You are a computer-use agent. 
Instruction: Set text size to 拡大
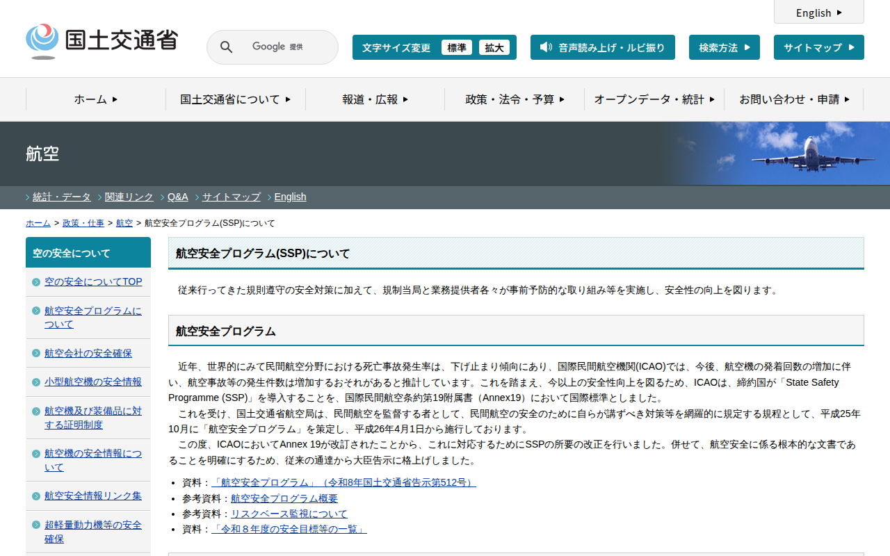coord(494,48)
